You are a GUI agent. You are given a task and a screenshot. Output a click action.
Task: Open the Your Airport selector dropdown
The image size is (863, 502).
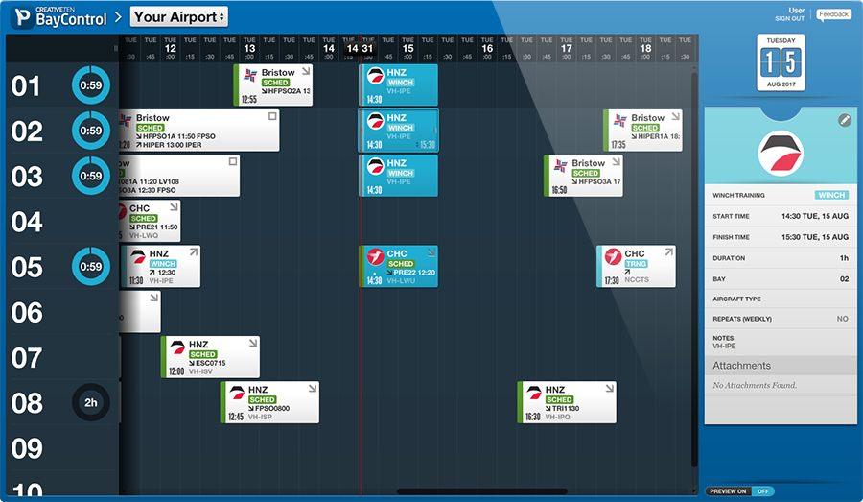click(179, 16)
